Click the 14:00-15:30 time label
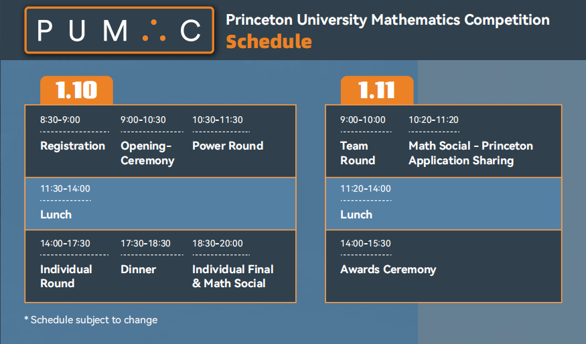 tap(365, 244)
